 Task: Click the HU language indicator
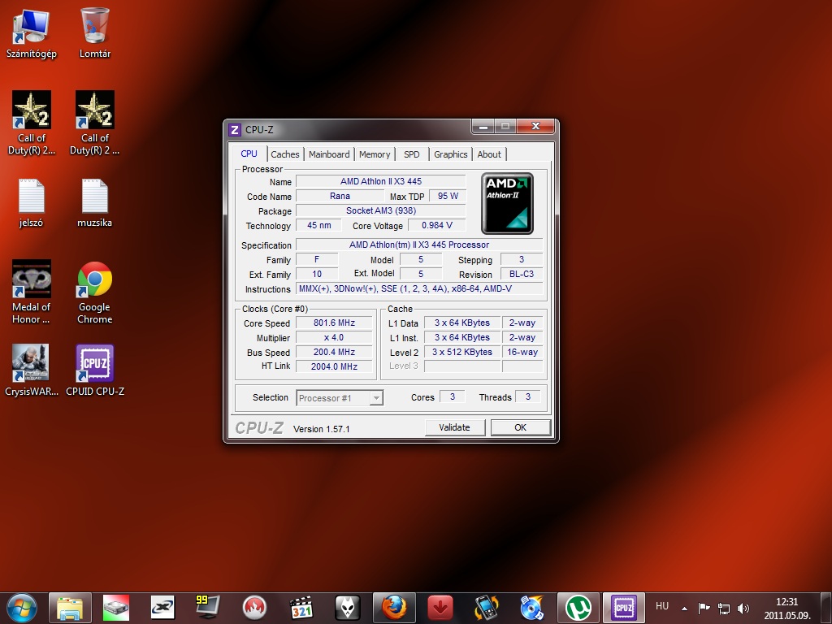[x=662, y=606]
